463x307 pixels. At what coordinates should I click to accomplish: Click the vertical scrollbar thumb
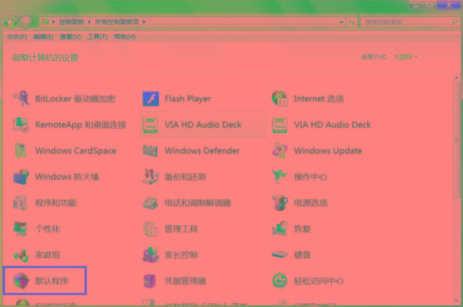pos(457,140)
